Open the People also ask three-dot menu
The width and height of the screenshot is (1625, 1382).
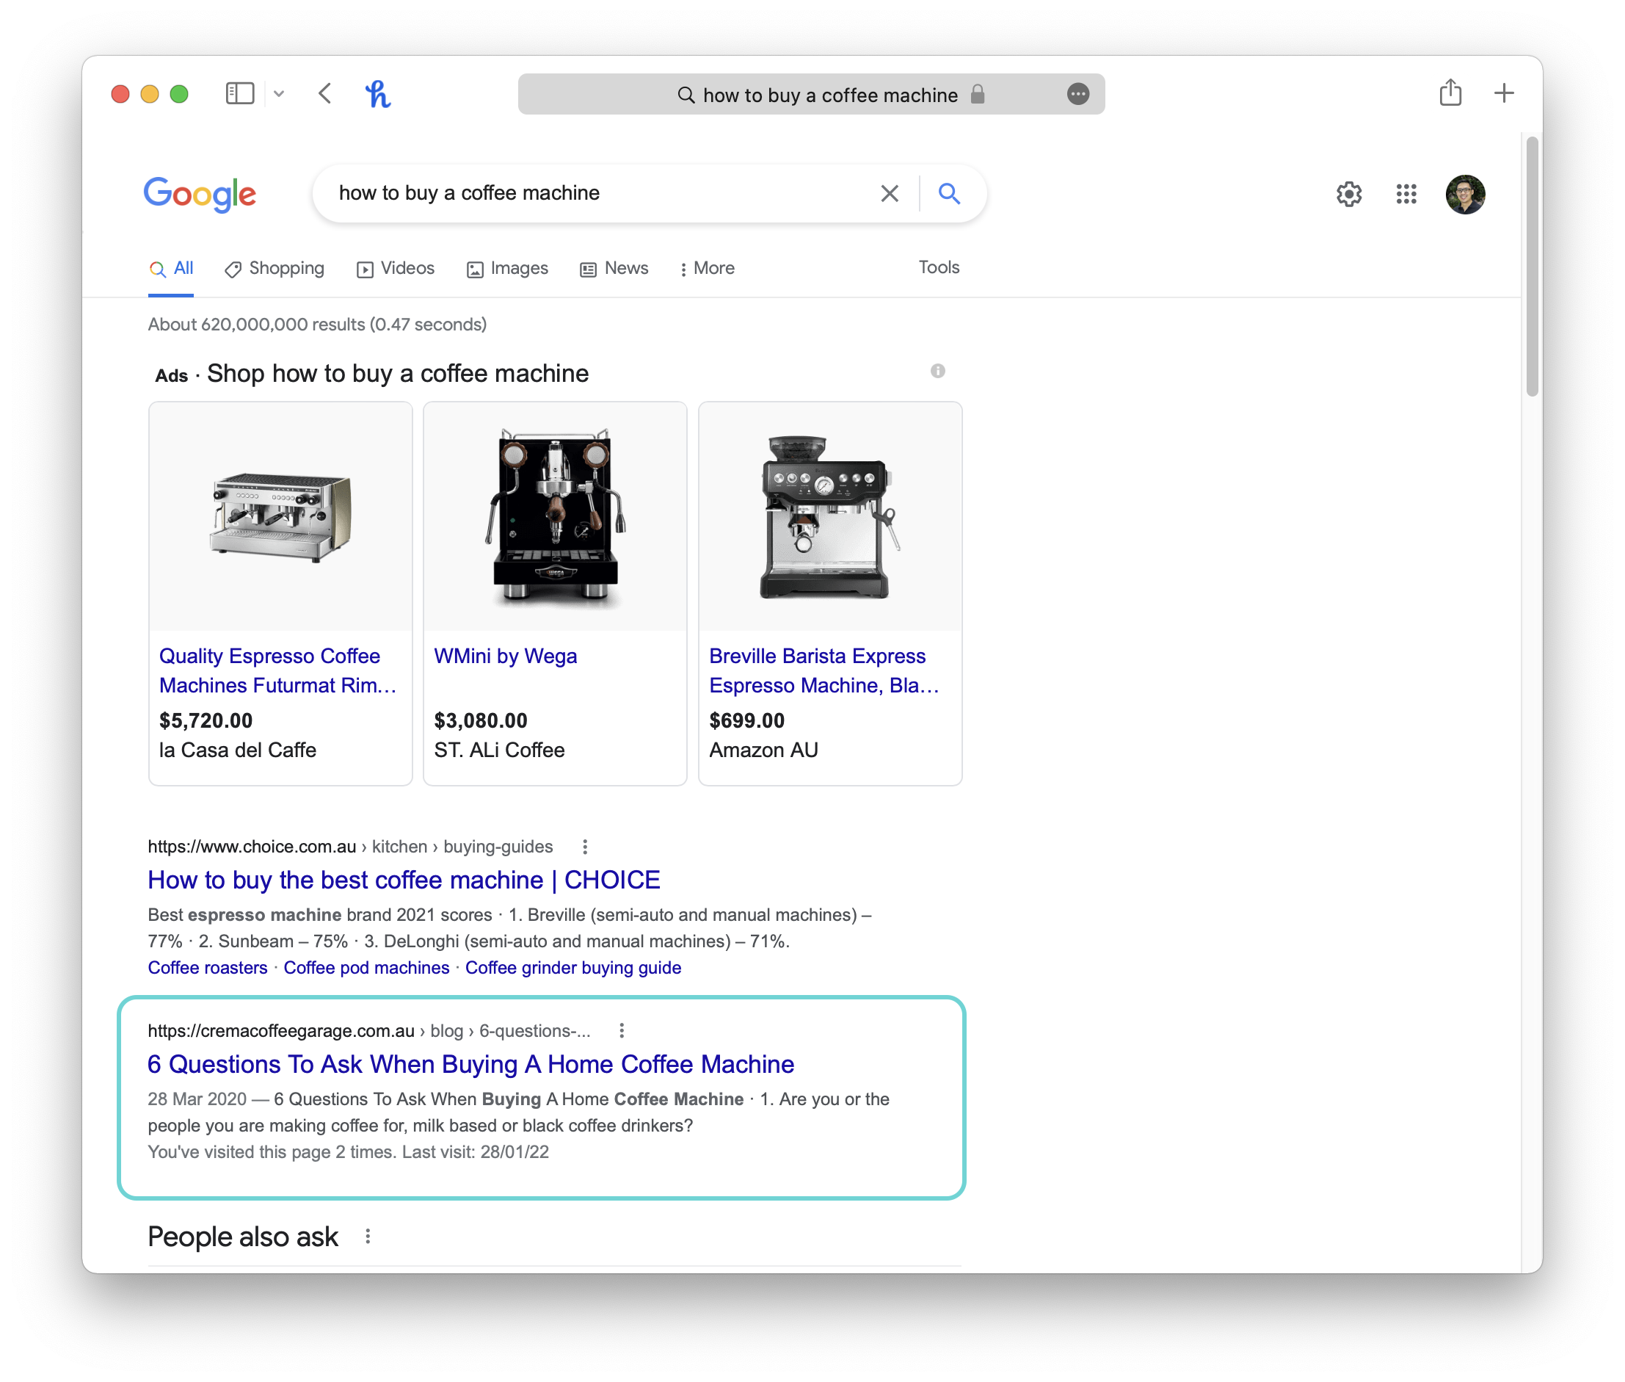tap(367, 1237)
